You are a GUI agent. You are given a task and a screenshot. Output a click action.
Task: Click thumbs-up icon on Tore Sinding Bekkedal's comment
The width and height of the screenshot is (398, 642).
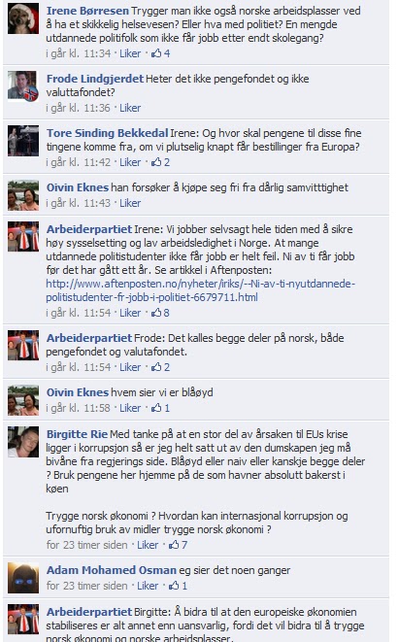(156, 162)
